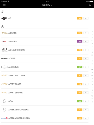Open the A.BLIKLE store entry
Image resolution: width=94 pixels, height=125 pixels.
[45, 33]
